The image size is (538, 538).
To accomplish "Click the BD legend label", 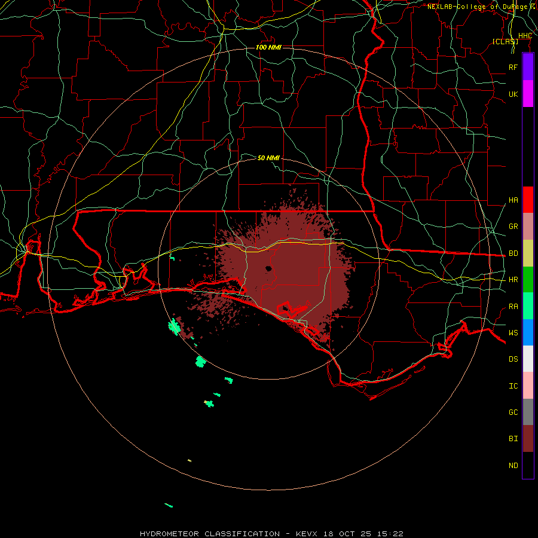I will pos(513,253).
